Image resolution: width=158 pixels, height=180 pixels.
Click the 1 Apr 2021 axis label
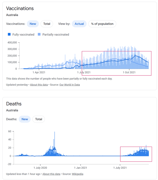point(39,72)
